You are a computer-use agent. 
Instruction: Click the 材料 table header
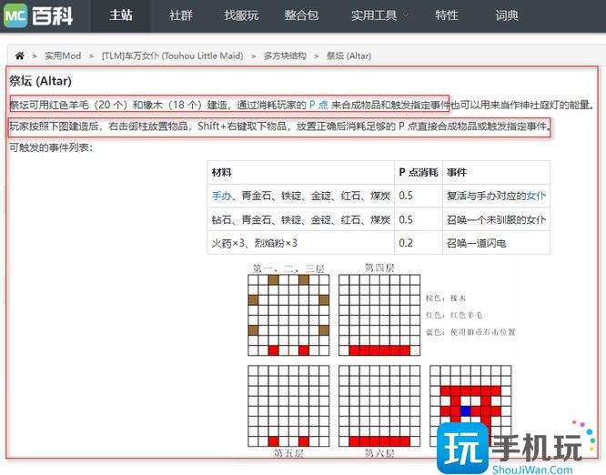tap(300, 172)
